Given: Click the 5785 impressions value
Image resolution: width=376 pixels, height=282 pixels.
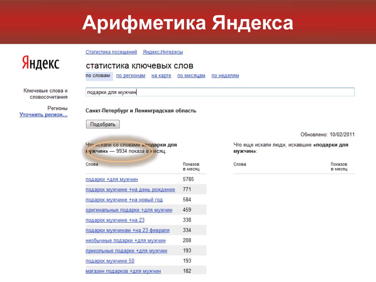Looking at the screenshot, I should (188, 179).
